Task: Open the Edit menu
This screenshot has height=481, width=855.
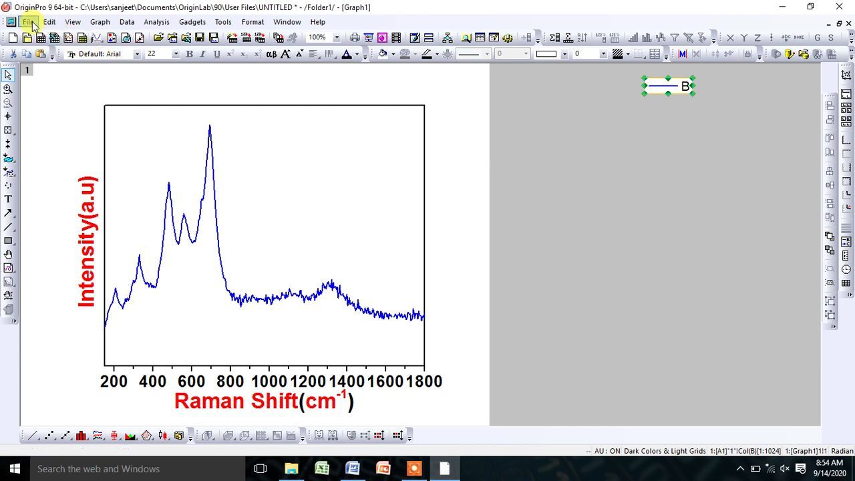Action: click(x=49, y=22)
